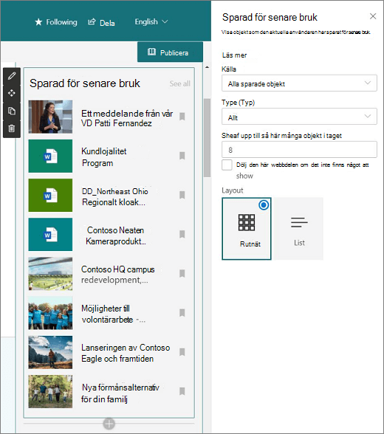
Task: Open 'Nya förmånsalternativ för din familj' title
Action: tap(120, 393)
